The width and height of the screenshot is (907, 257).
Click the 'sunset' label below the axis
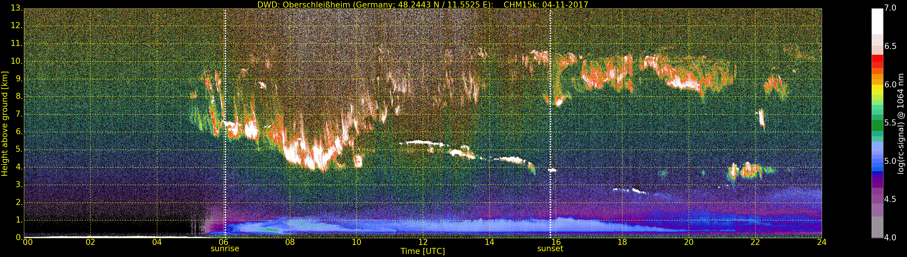550,249
